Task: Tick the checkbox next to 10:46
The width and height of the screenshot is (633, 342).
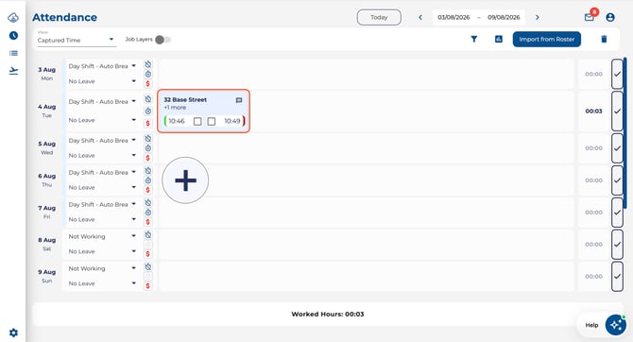Action: tap(197, 121)
